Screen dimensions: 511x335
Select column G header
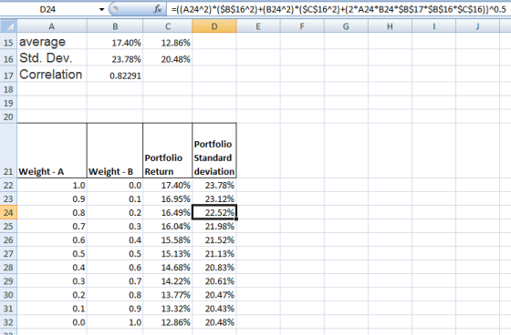[346, 26]
